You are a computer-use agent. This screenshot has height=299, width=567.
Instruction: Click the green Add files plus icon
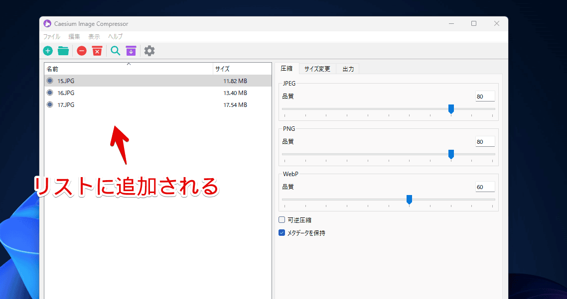click(x=48, y=51)
